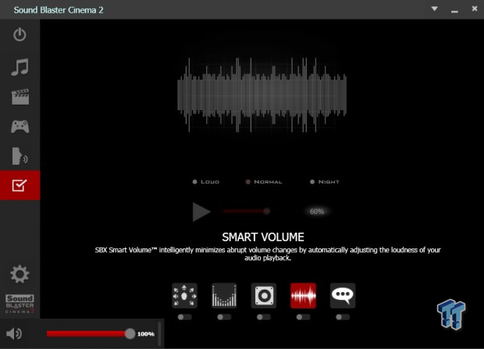Toggle the switch under Surround icon
Viewport: 484px width, 349px height.
[184, 317]
